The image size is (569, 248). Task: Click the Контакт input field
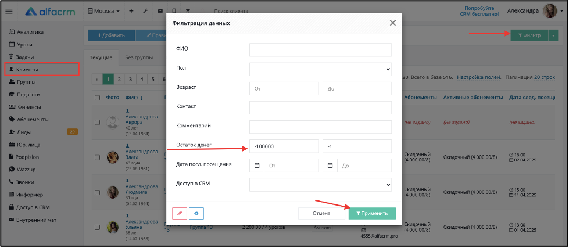pos(320,107)
